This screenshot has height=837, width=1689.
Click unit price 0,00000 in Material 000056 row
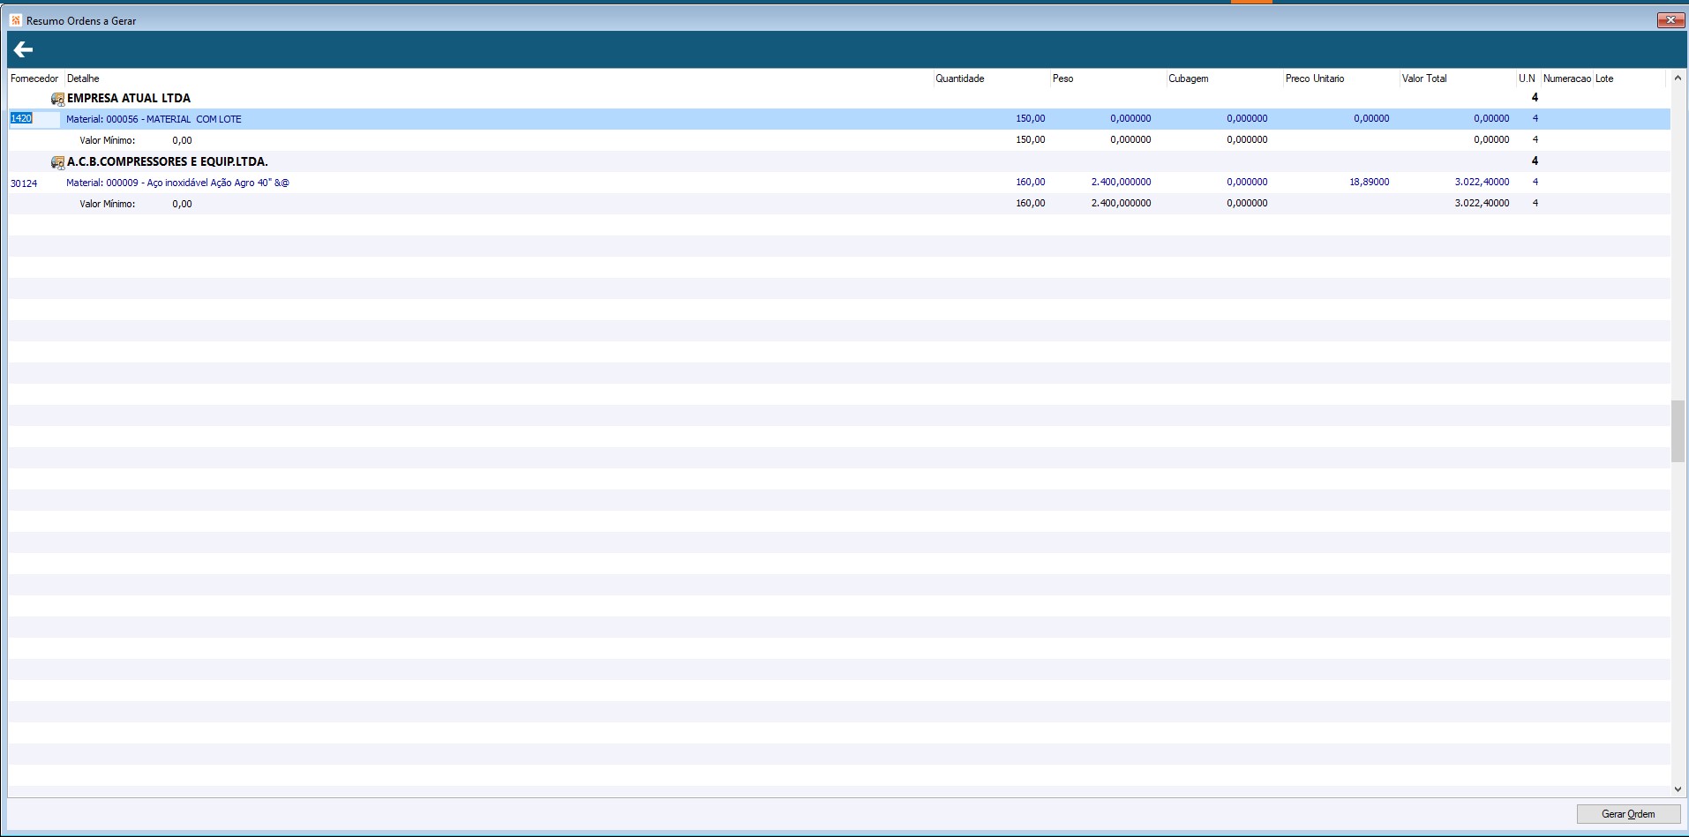1371,119
